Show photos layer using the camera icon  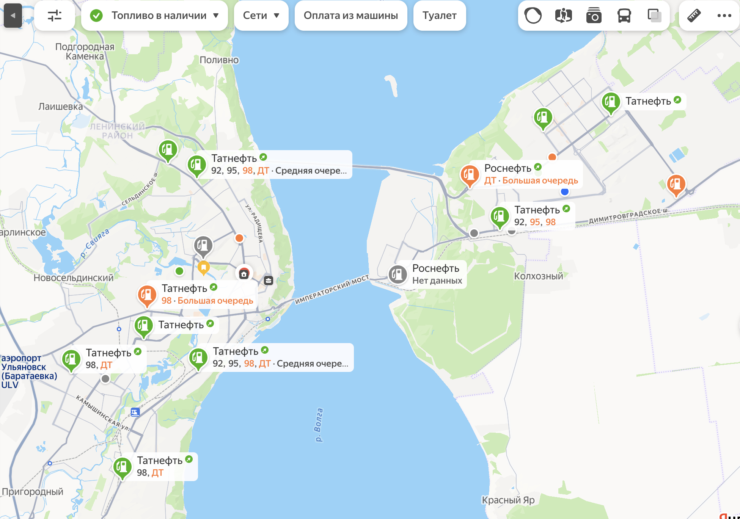point(594,16)
